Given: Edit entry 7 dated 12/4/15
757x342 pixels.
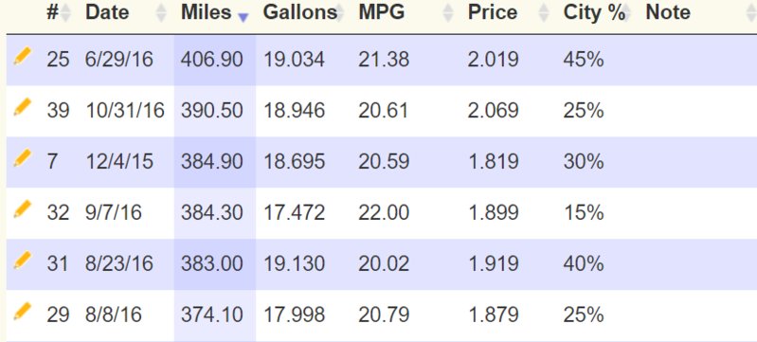Looking at the screenshot, I should [x=22, y=158].
